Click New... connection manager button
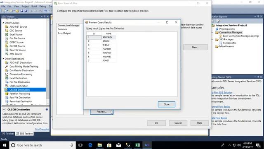The height and width of the screenshot is (149, 264). pyautogui.click(x=195, y=47)
